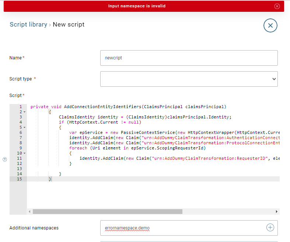Go back to Script library breadcrumb

pos(28,25)
